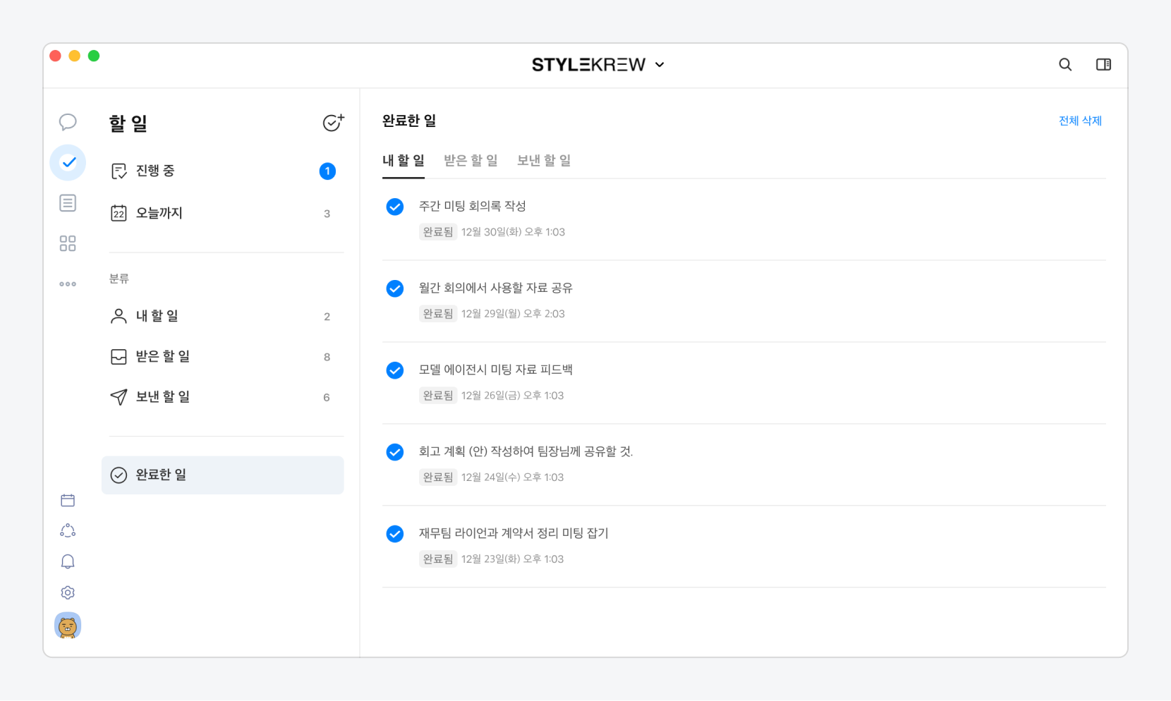Open the settings gear icon

[68, 592]
